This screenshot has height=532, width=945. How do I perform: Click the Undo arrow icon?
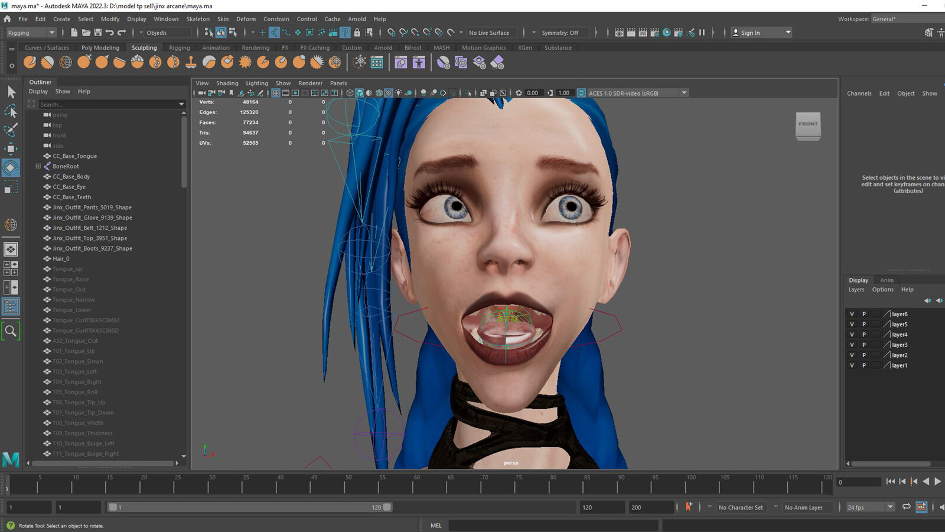pyautogui.click(x=109, y=33)
